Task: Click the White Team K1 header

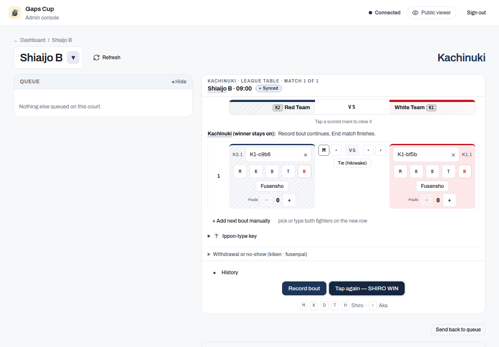Action: (433, 107)
